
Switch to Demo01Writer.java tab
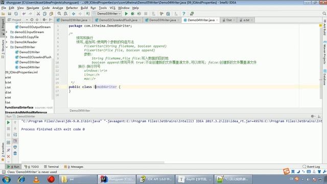pos(74,20)
